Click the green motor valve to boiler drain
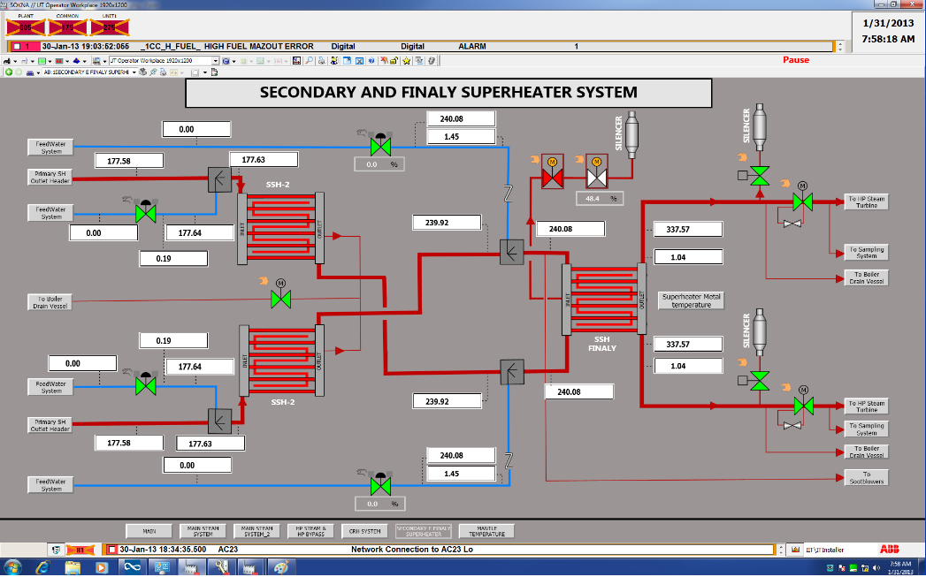Screen dimensions: 926x577 click(x=281, y=300)
